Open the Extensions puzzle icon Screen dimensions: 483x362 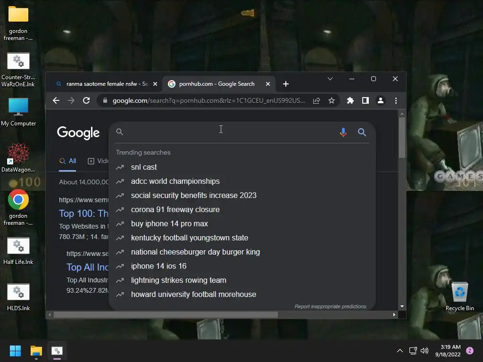pyautogui.click(x=350, y=100)
